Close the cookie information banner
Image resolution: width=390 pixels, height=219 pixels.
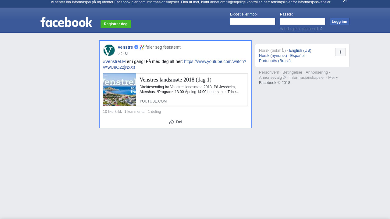pyautogui.click(x=345, y=1)
